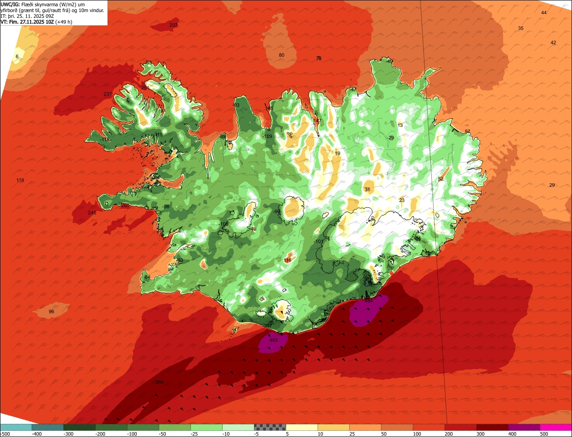Image resolution: width=572 pixels, height=437 pixels.
Task: Pick the orange legend swatch between 50 and 100
Action: [397, 427]
